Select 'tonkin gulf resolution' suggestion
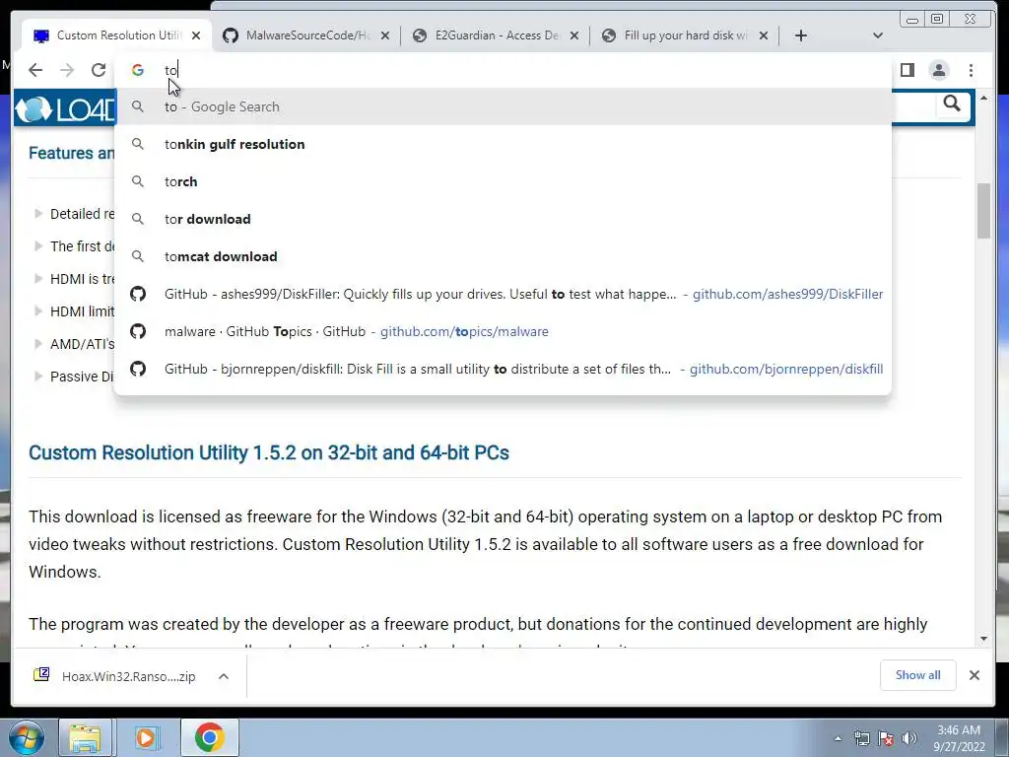The image size is (1009, 757). pos(503,144)
